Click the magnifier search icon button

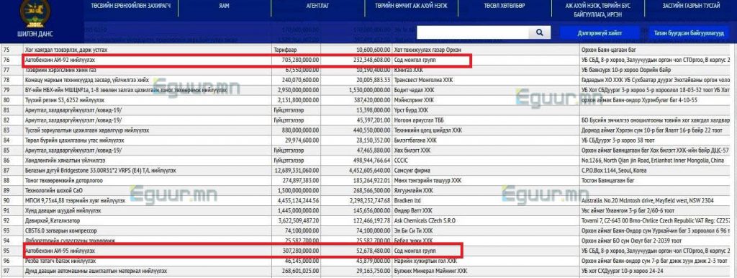[540, 32]
